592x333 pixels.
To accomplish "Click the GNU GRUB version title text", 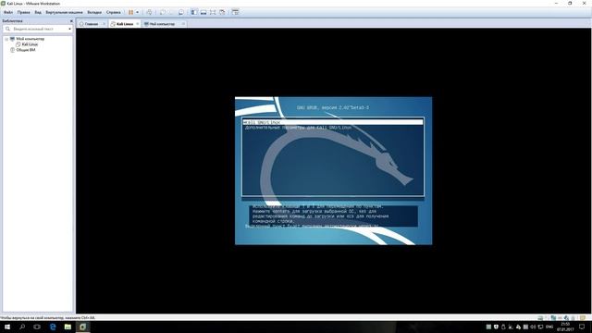I will click(x=333, y=107).
